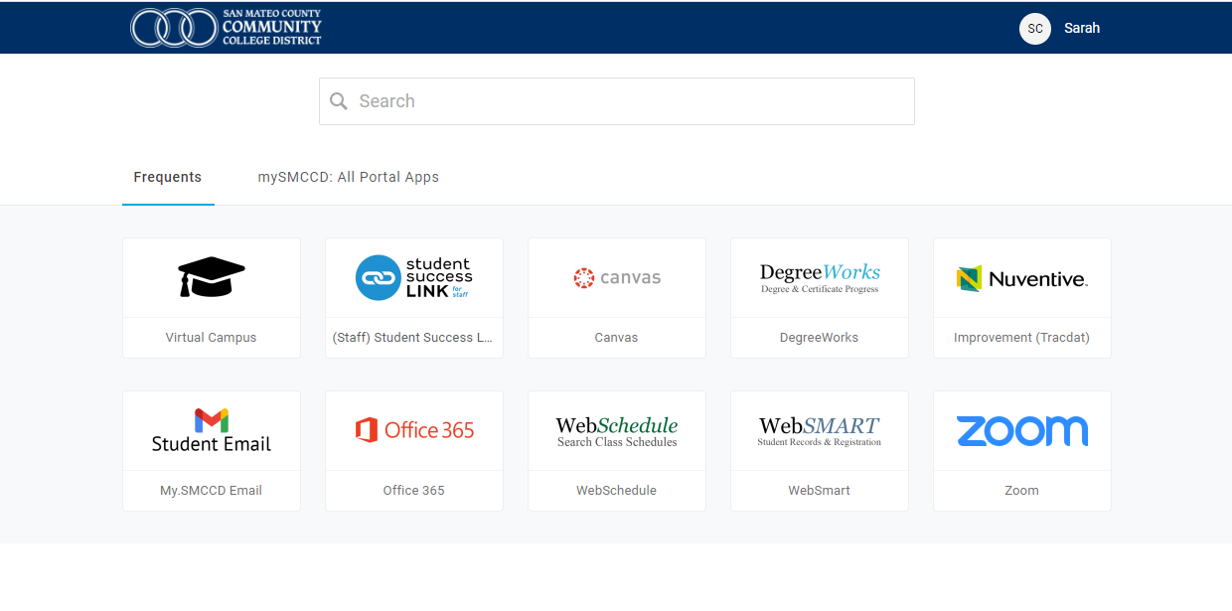Click the My.SMCCD Email label

point(211,491)
